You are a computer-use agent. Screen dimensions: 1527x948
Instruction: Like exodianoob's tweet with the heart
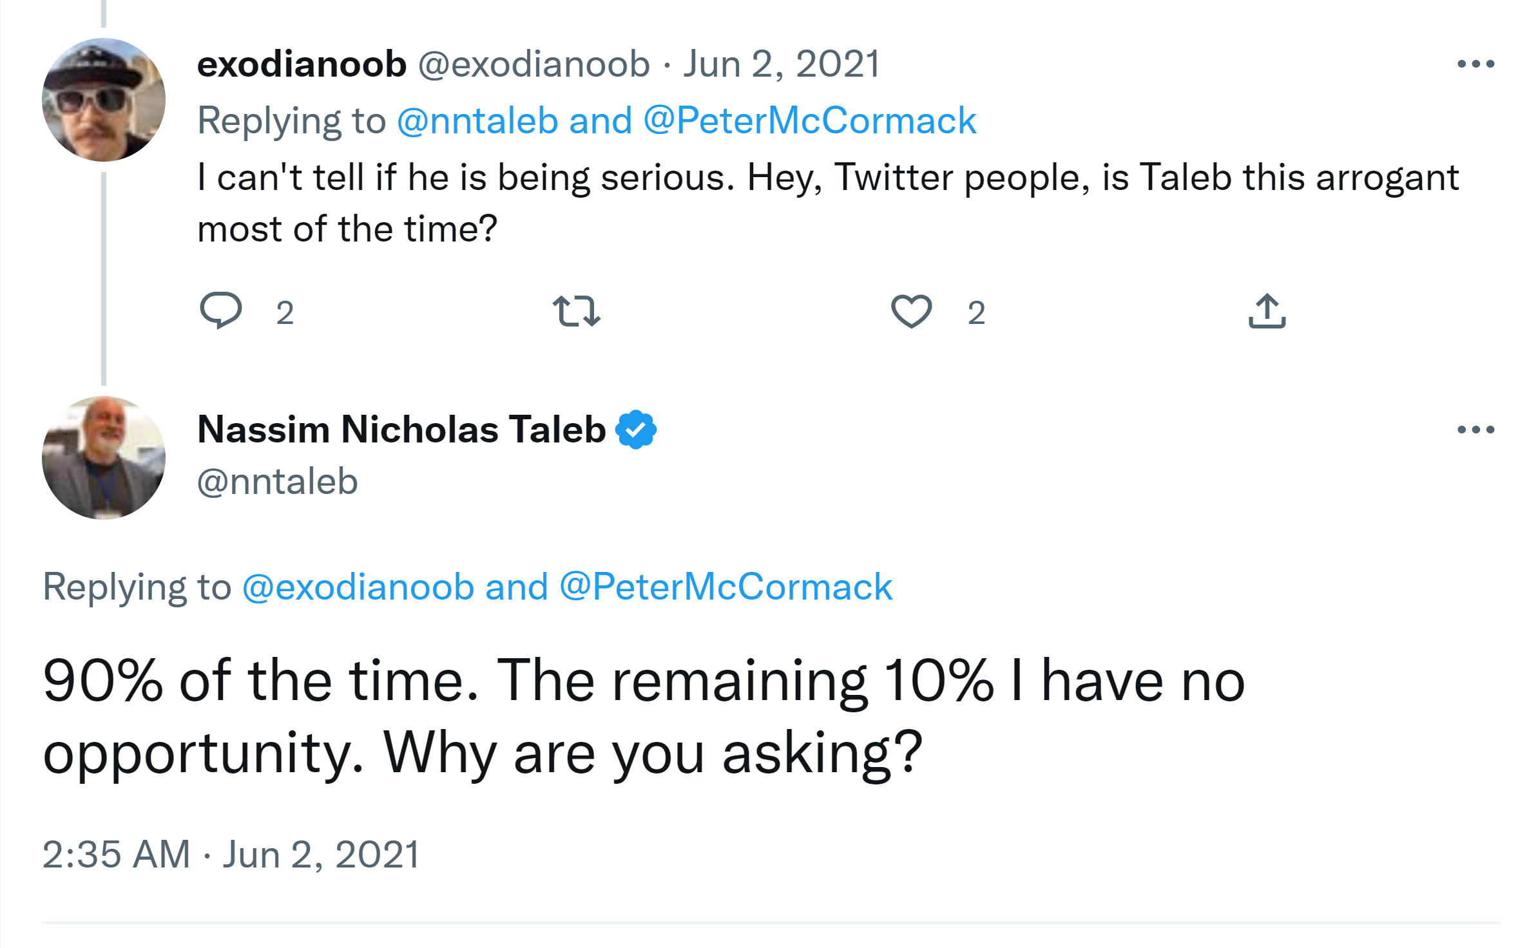pos(911,311)
